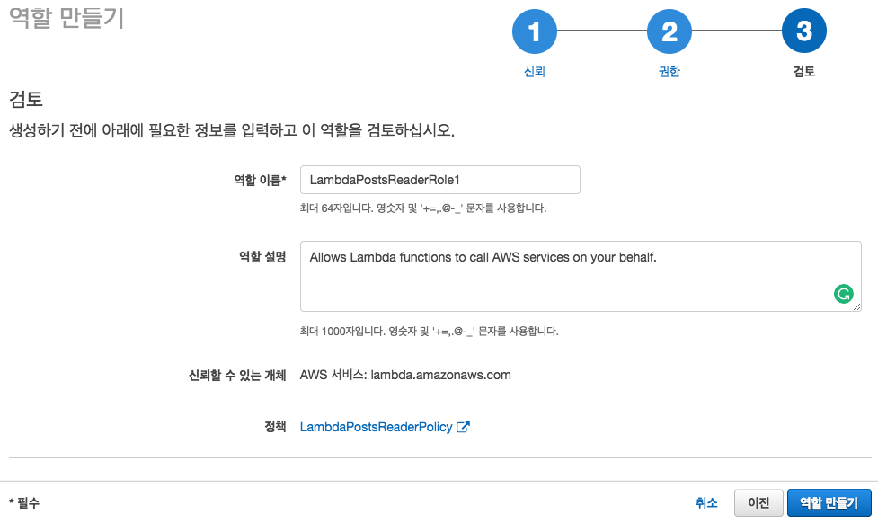
Task: Return to the 권한 step label
Action: (670, 72)
